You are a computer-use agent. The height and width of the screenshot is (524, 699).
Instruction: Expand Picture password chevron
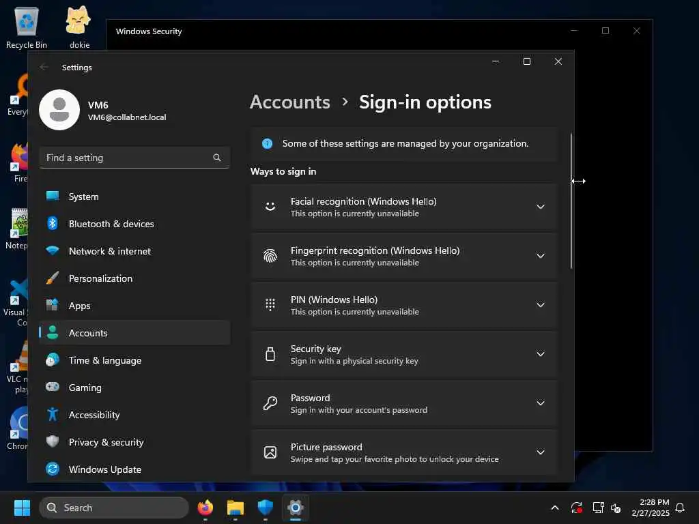541,452
